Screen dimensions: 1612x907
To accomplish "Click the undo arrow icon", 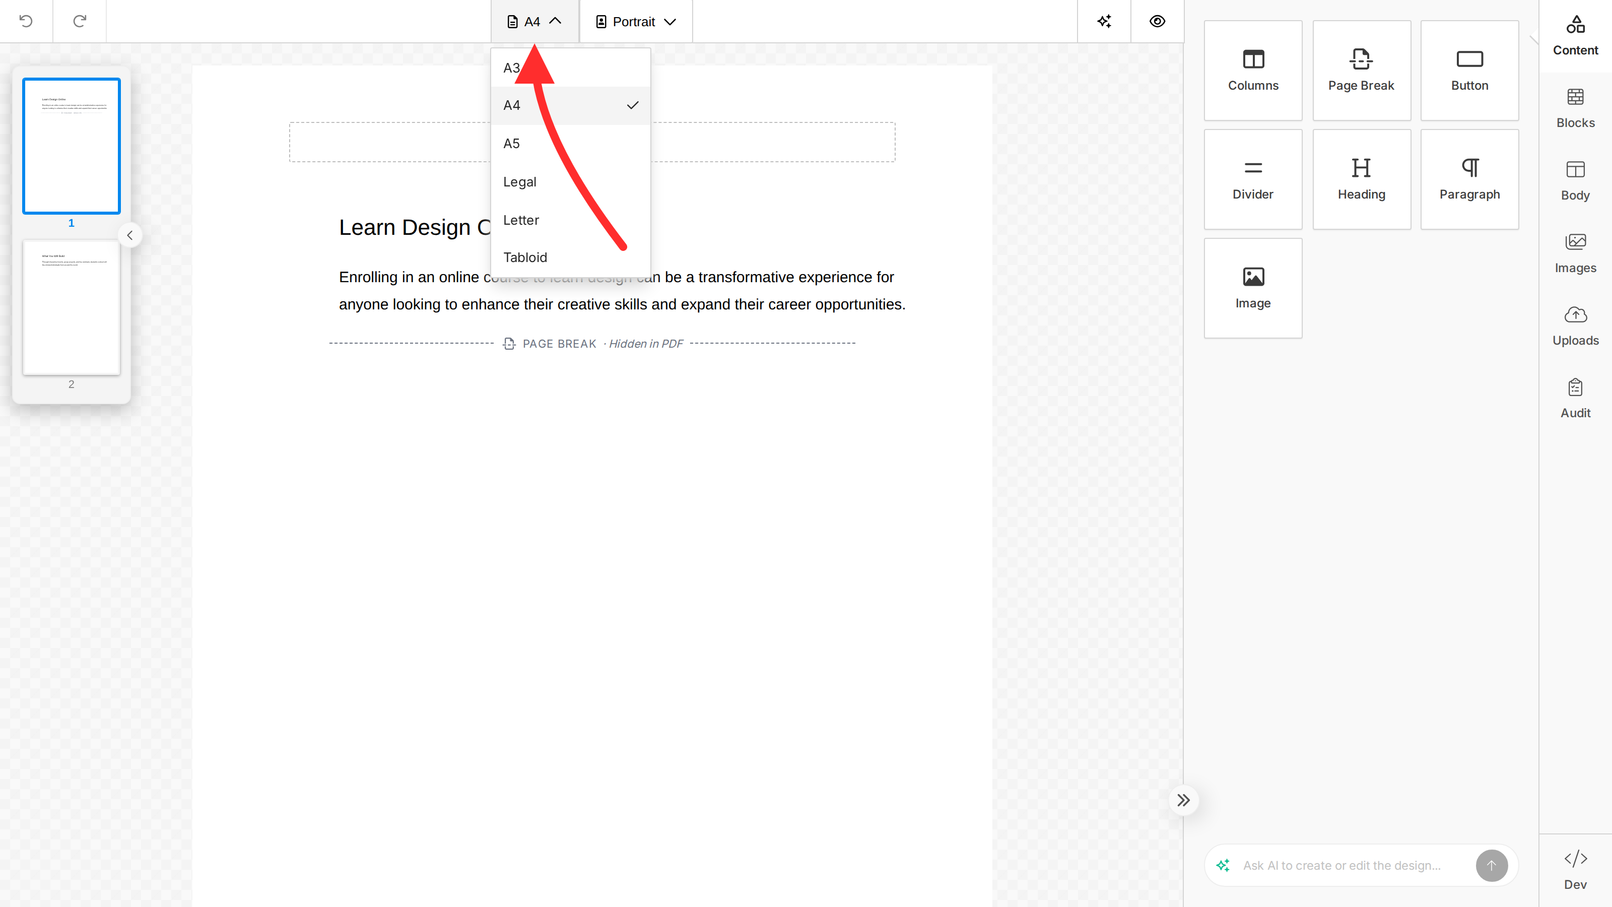I will (26, 21).
